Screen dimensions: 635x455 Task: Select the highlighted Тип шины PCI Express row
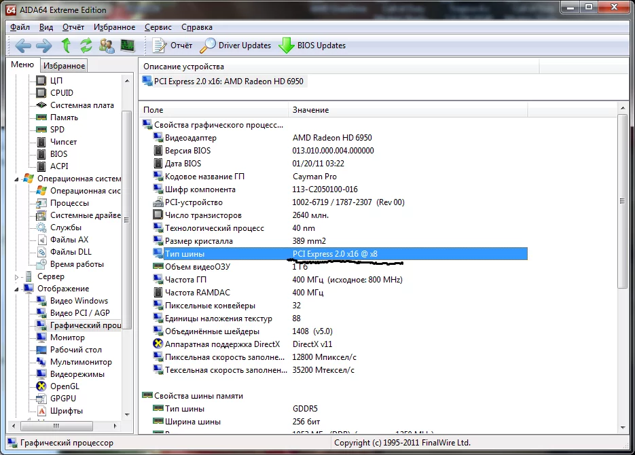click(340, 254)
